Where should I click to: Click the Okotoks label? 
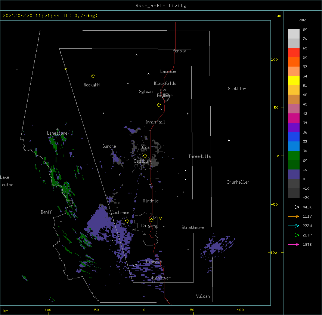154,262
